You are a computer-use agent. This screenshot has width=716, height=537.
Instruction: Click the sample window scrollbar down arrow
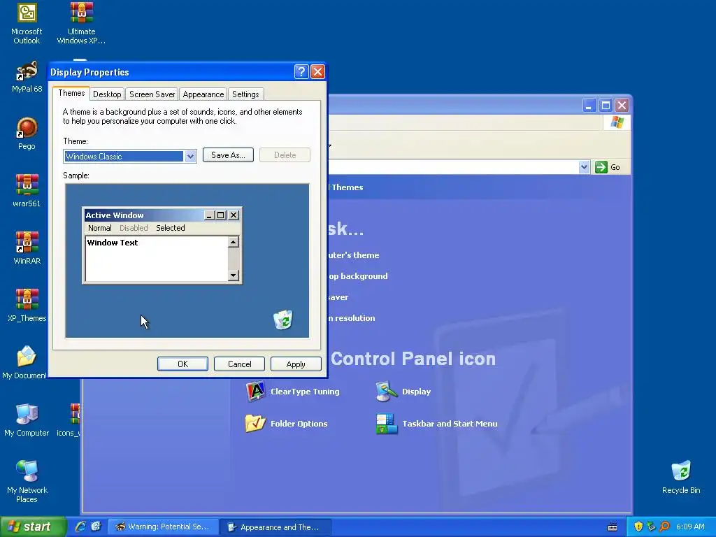tap(234, 275)
